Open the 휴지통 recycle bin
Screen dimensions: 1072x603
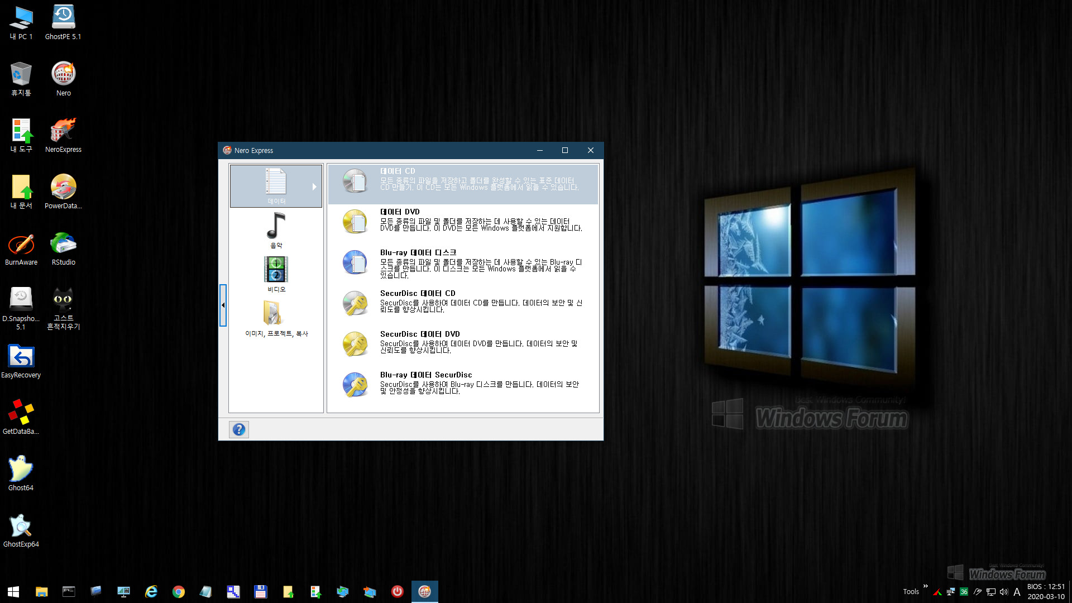point(21,80)
